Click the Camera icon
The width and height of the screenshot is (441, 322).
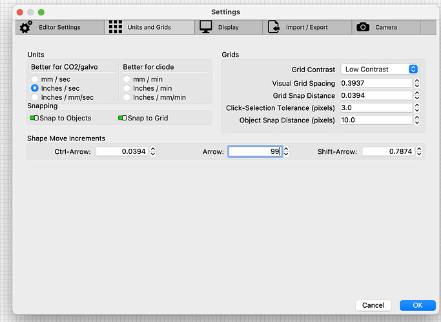[363, 27]
